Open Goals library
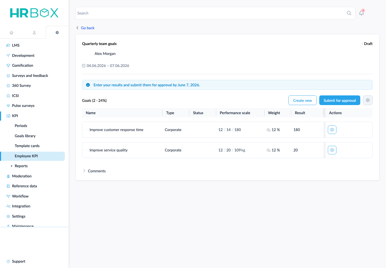386x268 pixels. pos(25,136)
